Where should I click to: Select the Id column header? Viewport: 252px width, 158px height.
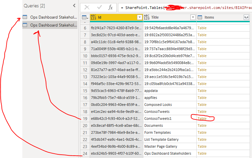click(x=116, y=17)
